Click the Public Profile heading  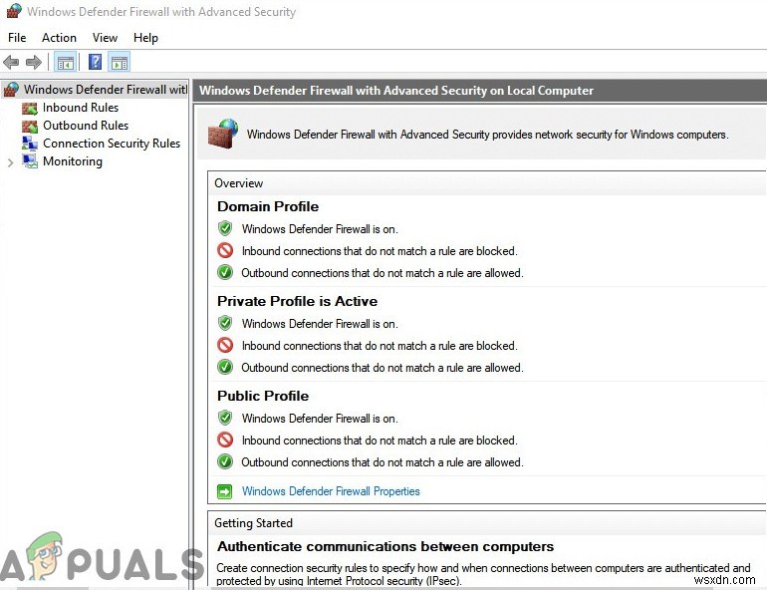pyautogui.click(x=263, y=396)
